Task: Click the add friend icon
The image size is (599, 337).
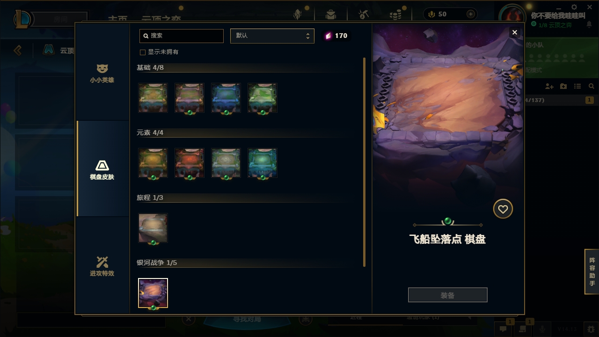Action: [549, 87]
